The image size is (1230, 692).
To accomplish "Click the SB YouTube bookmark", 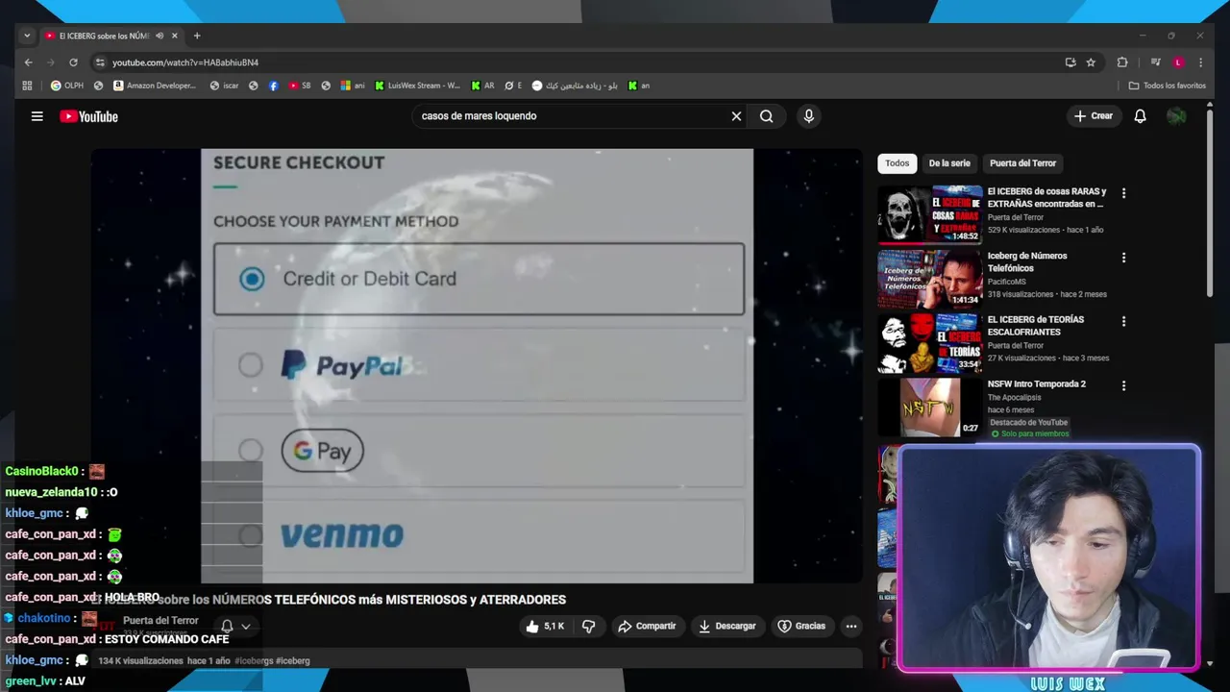I will (300, 86).
